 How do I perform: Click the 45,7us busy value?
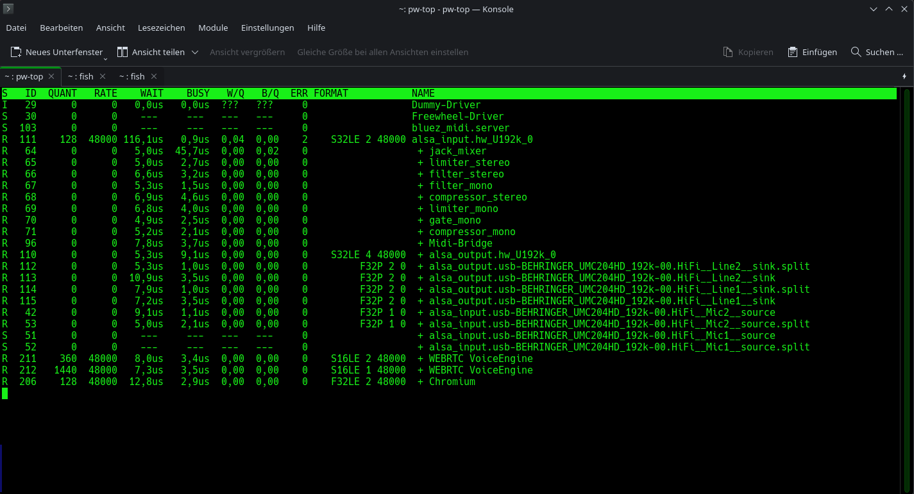(x=192, y=151)
